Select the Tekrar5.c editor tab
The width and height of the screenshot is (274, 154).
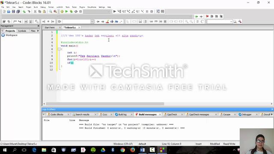pos(70,27)
